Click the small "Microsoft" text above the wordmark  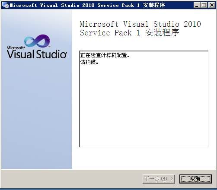16,47
